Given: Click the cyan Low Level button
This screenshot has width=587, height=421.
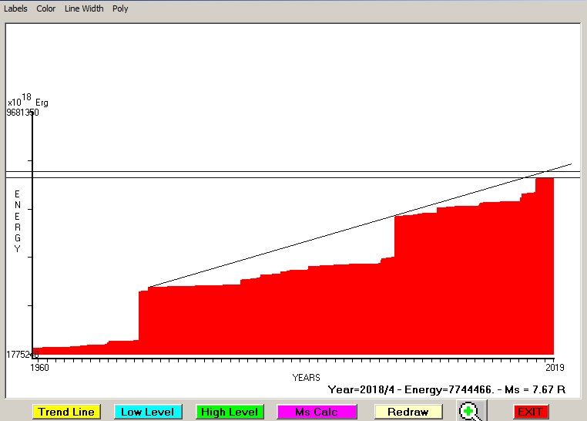Looking at the screenshot, I should (x=147, y=412).
